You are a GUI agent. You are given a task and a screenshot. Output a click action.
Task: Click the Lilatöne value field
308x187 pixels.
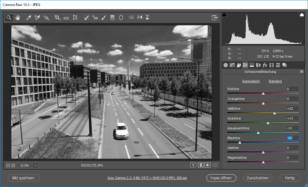click(292, 148)
